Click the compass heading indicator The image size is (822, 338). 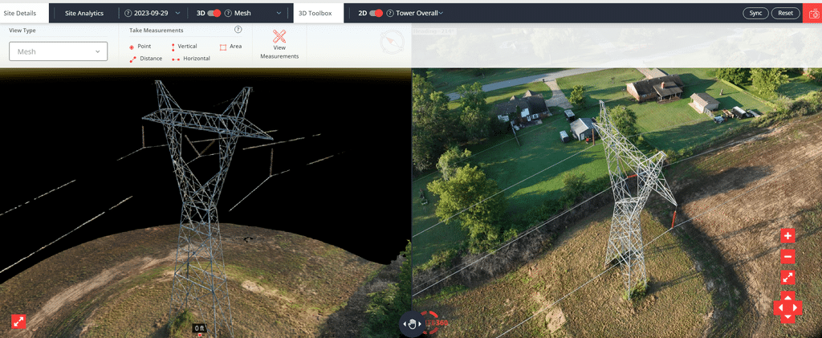click(x=393, y=42)
